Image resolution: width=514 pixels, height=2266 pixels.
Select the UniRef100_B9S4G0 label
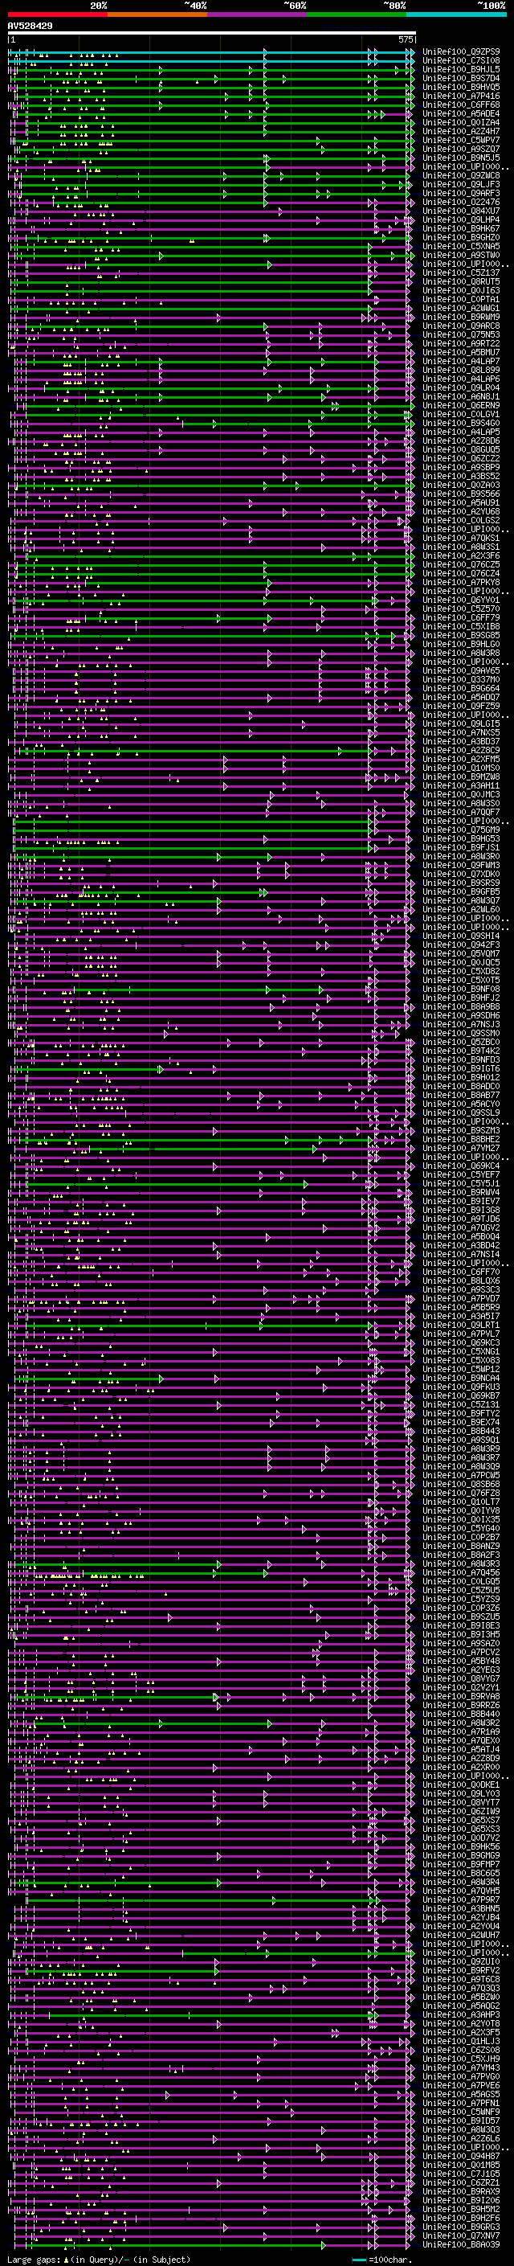coord(461,423)
